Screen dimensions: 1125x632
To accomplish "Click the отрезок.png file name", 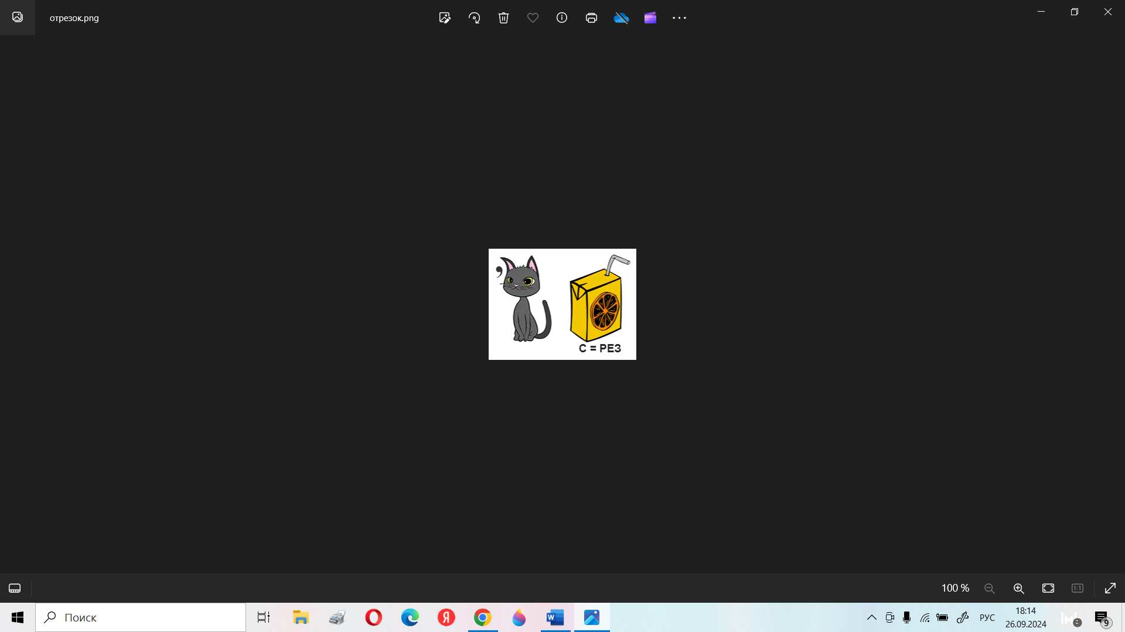I will [74, 18].
